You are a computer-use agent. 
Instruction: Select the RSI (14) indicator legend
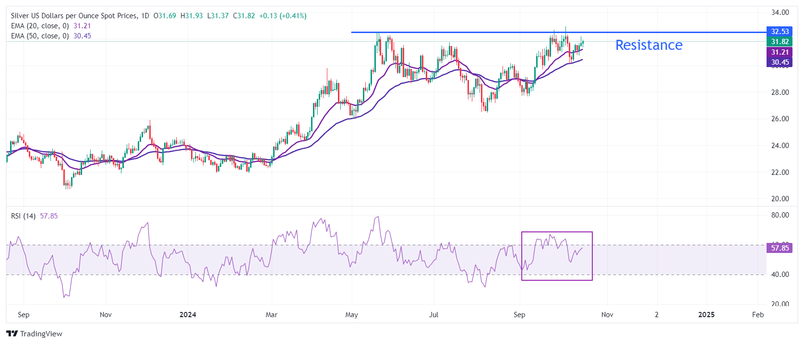pos(23,216)
